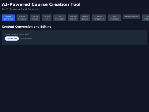Open the Quiz Generation tab
149x112 pixels.
coord(60,18)
